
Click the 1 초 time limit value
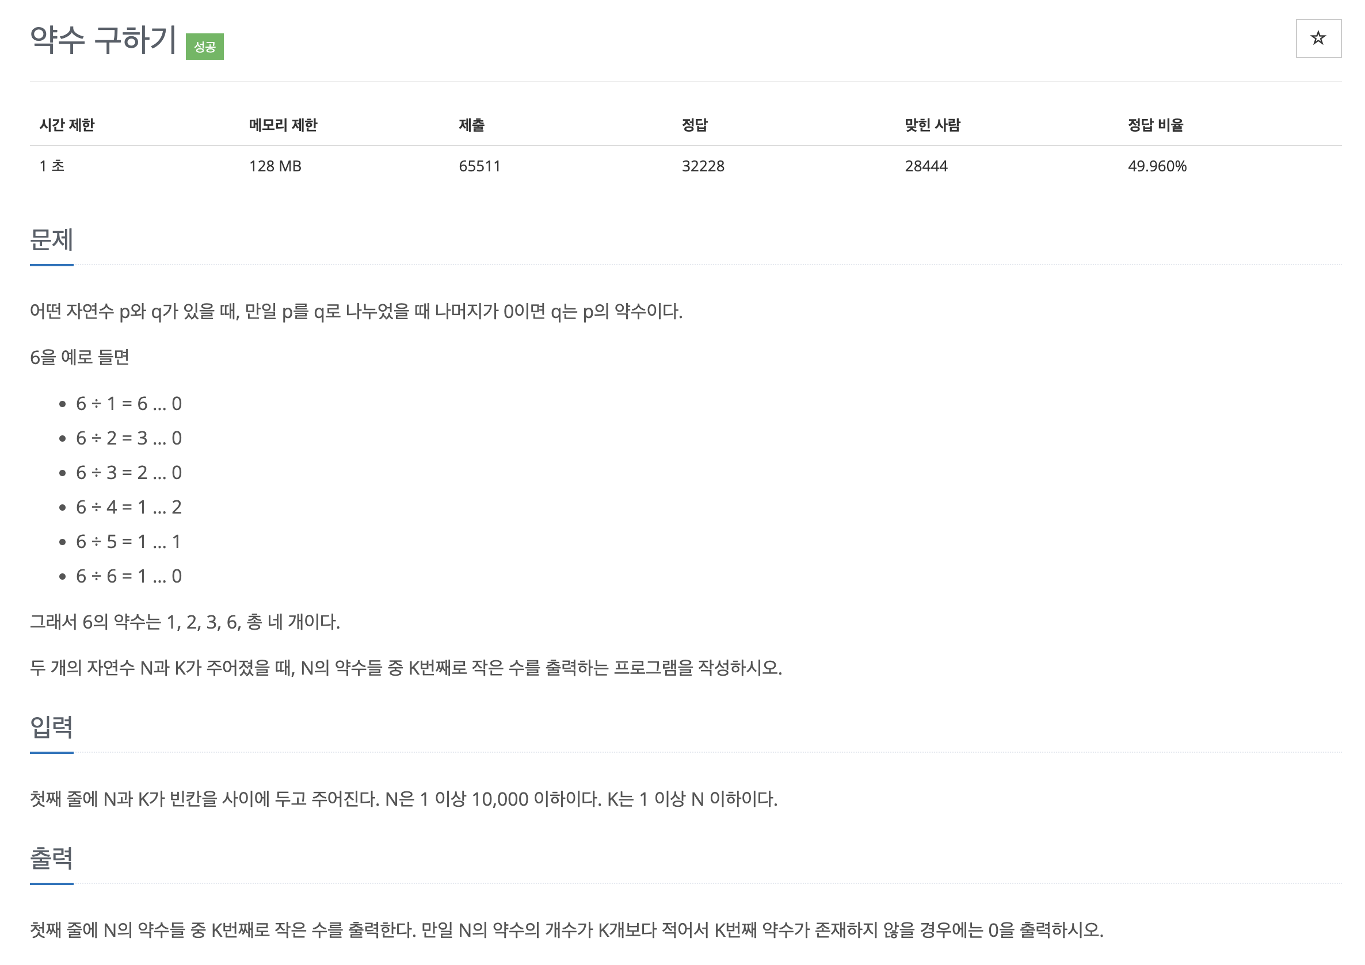(x=52, y=166)
